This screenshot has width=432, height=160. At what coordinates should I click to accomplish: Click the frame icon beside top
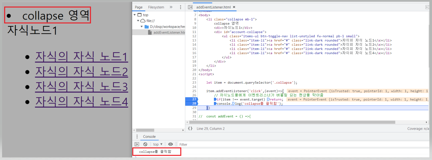[x=139, y=15]
